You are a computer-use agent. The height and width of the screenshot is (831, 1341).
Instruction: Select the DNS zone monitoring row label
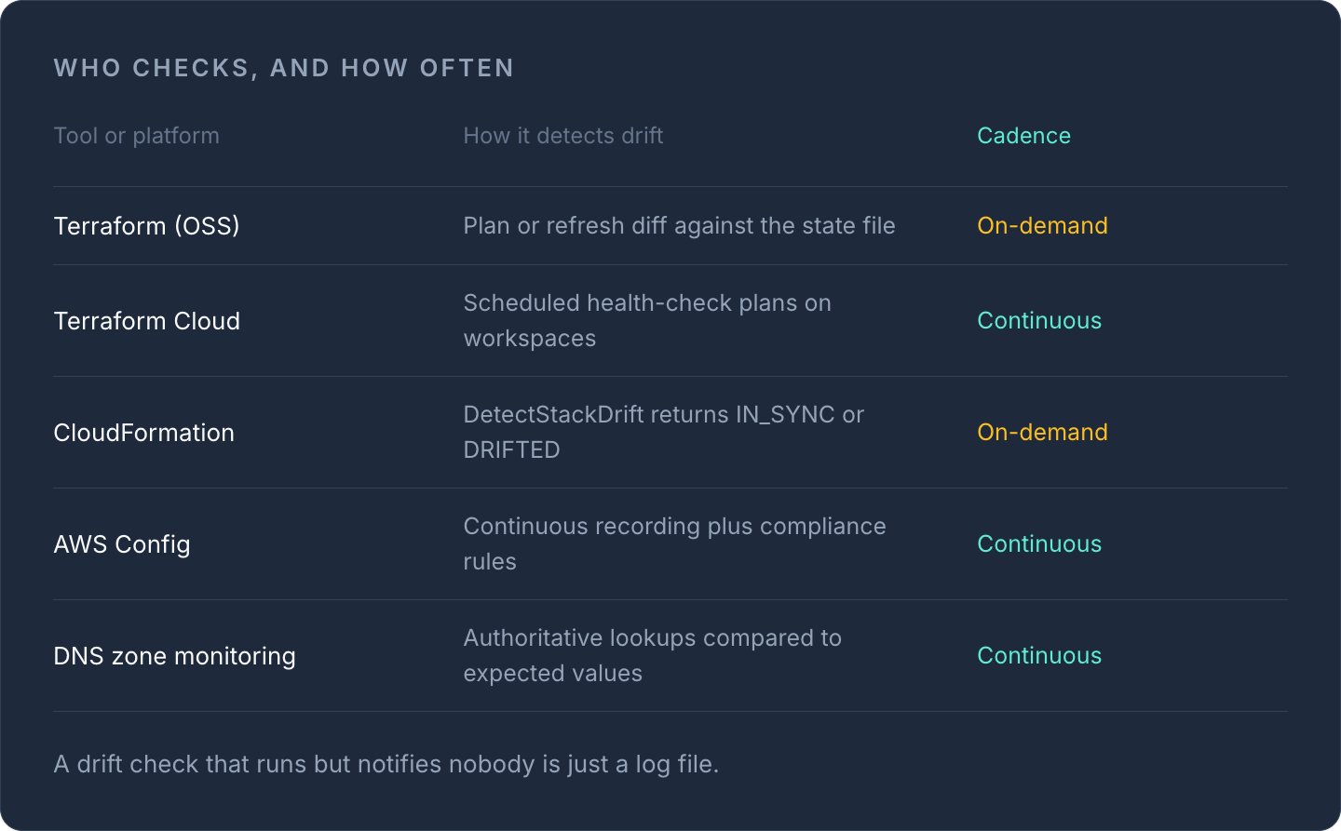coord(175,656)
